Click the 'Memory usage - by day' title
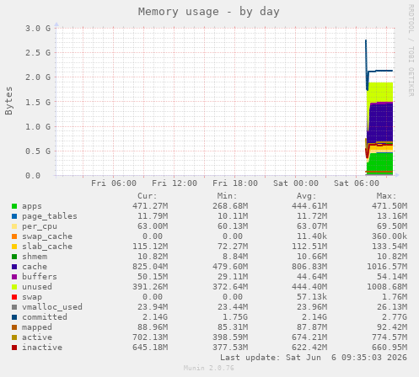This screenshot has height=377, width=419. pos(209,12)
